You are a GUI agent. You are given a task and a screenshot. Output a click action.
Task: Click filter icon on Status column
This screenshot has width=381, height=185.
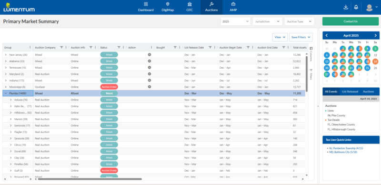pos(119,48)
